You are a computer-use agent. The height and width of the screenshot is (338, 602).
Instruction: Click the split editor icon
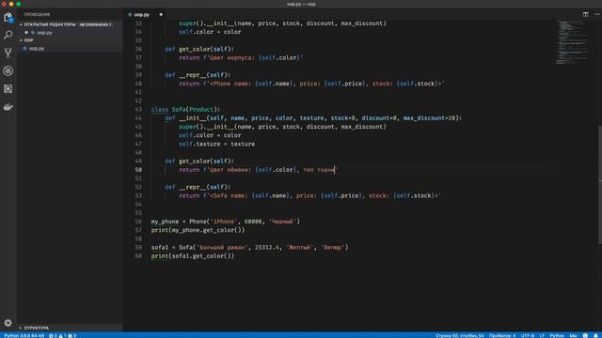point(585,14)
